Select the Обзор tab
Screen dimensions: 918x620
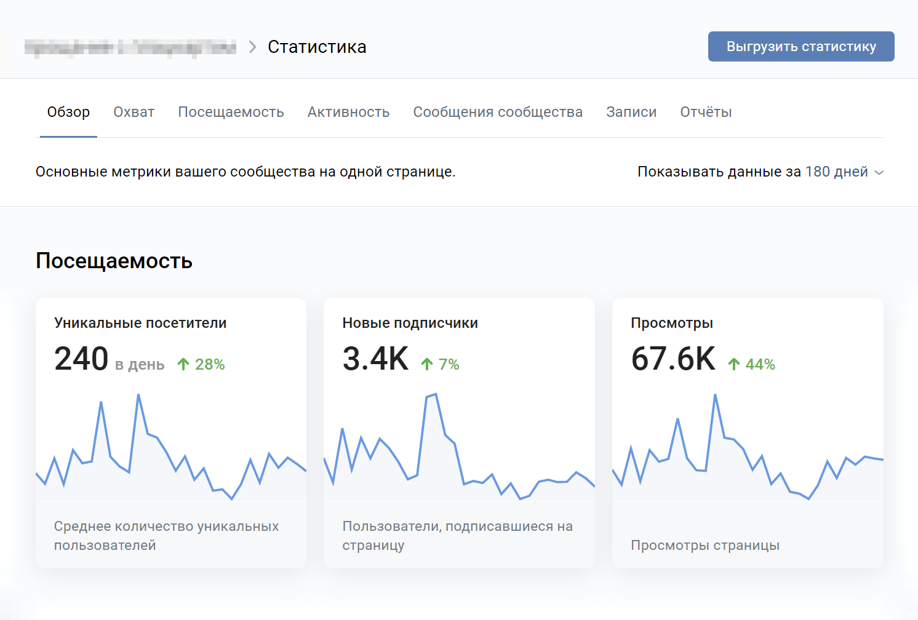tap(68, 112)
